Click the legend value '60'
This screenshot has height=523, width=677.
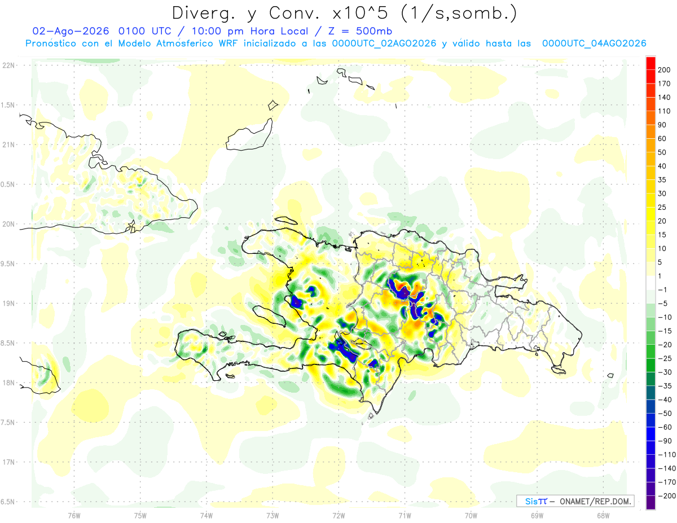(x=663, y=139)
